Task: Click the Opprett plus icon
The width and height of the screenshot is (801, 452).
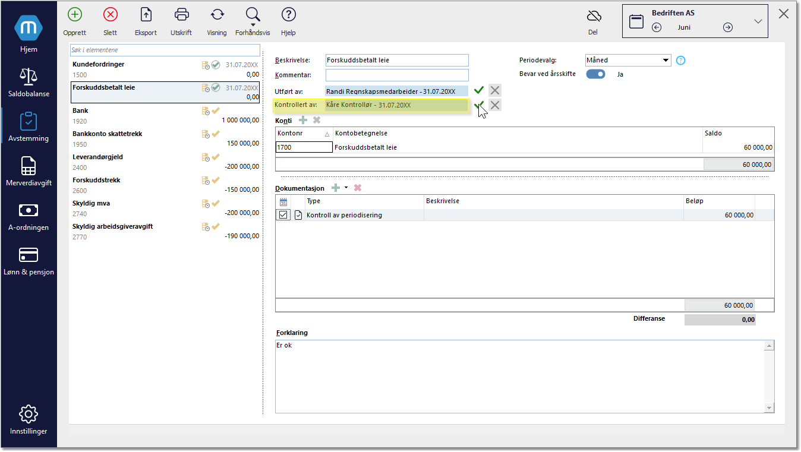Action: click(75, 15)
